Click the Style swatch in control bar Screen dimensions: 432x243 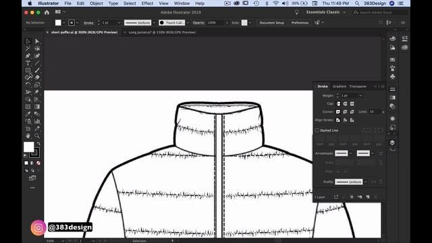(244, 22)
